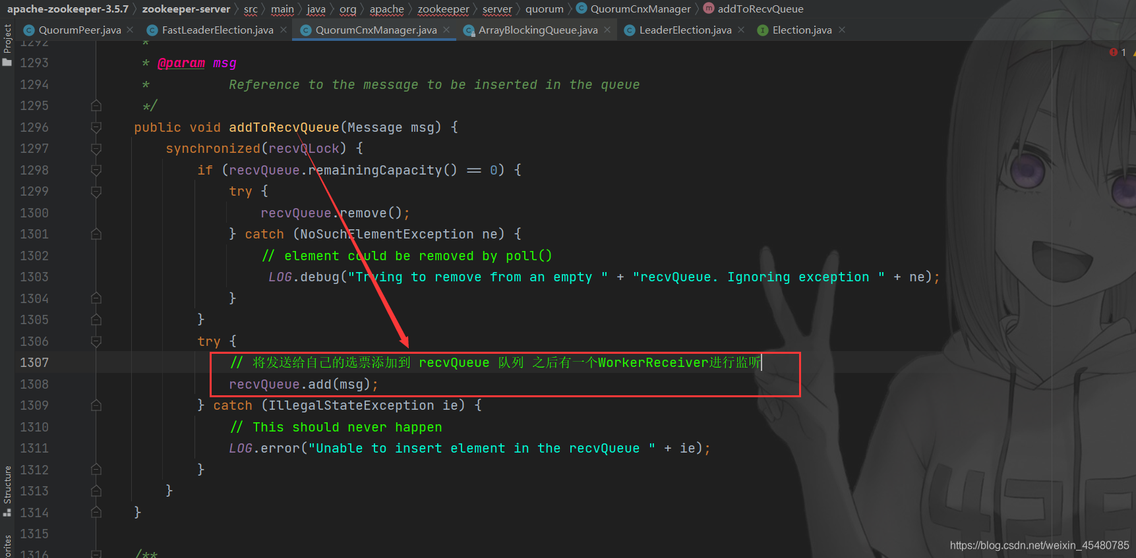Close the LeaderElection.java tab
Screen dimensions: 1136x558
(x=741, y=30)
